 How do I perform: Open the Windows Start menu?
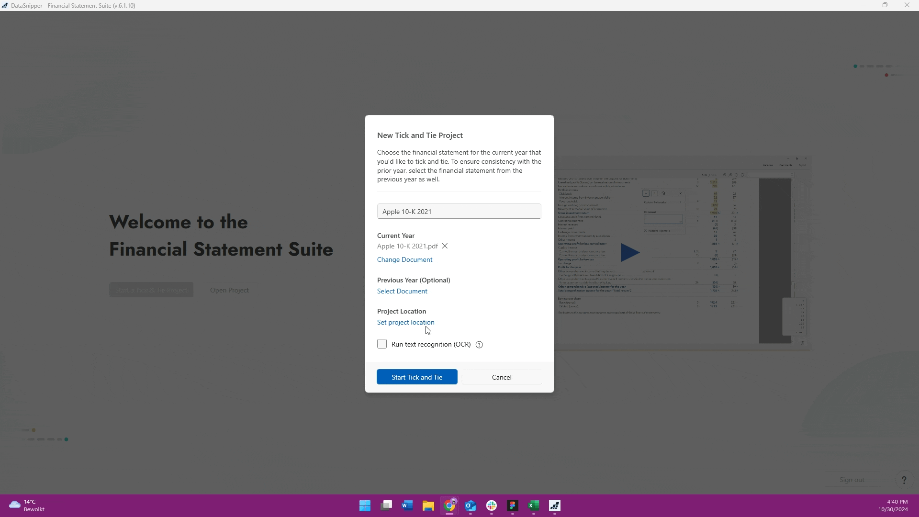tap(365, 506)
